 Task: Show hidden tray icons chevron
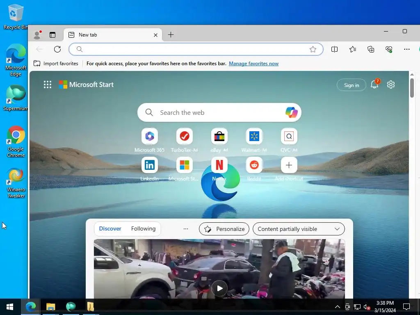click(338, 307)
